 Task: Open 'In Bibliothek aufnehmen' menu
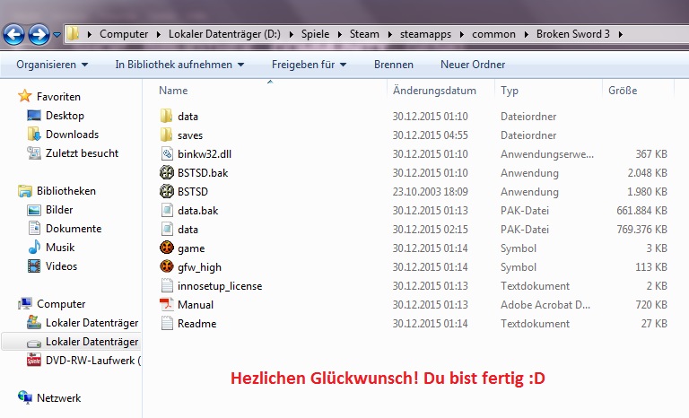tap(179, 65)
